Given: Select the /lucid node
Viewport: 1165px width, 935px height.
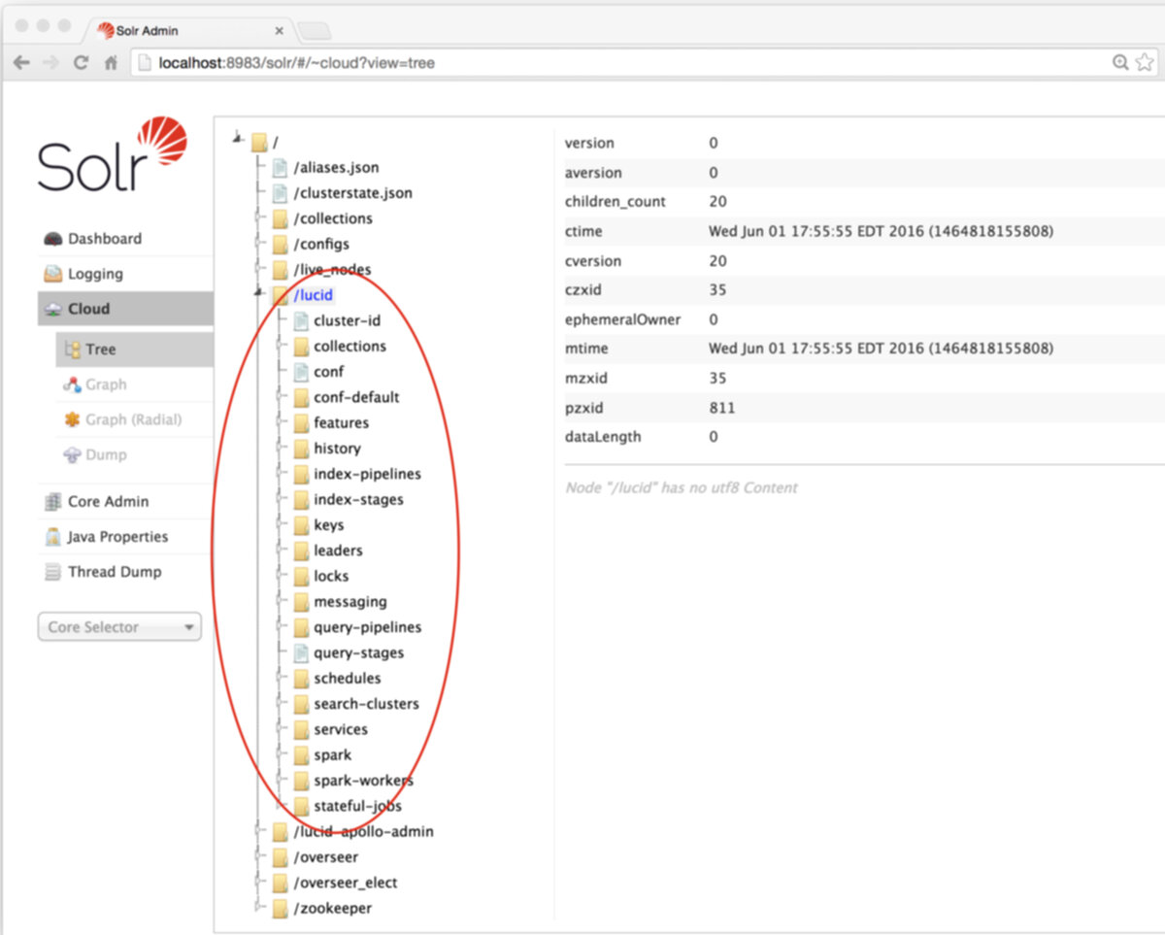Looking at the screenshot, I should [x=314, y=295].
